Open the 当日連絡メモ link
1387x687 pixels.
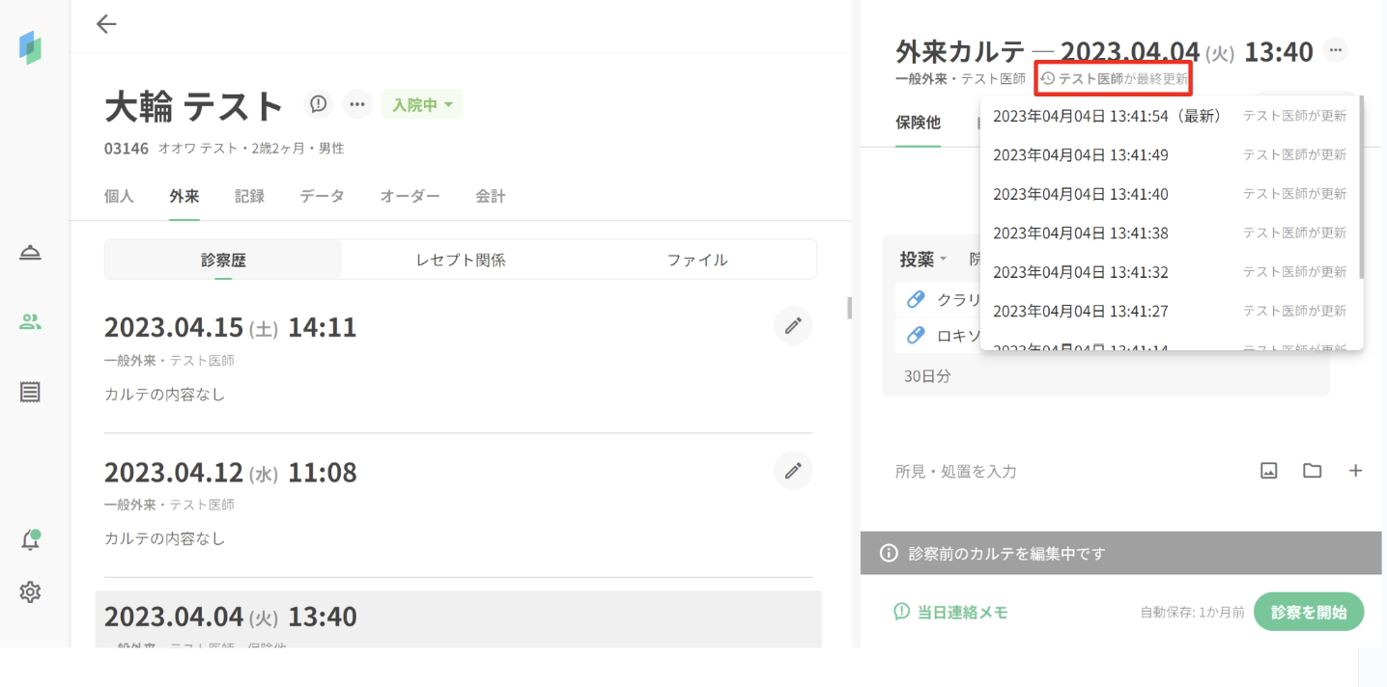(x=950, y=612)
